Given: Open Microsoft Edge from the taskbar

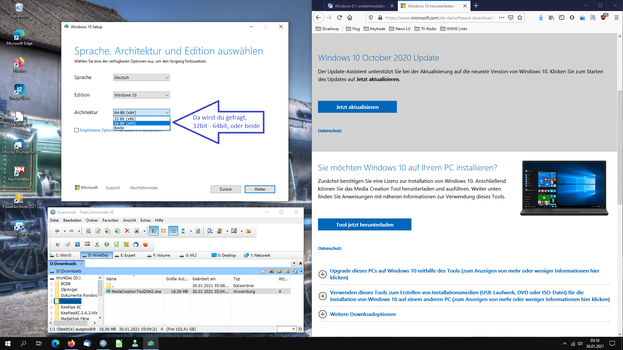Looking at the screenshot, I should coord(55,344).
